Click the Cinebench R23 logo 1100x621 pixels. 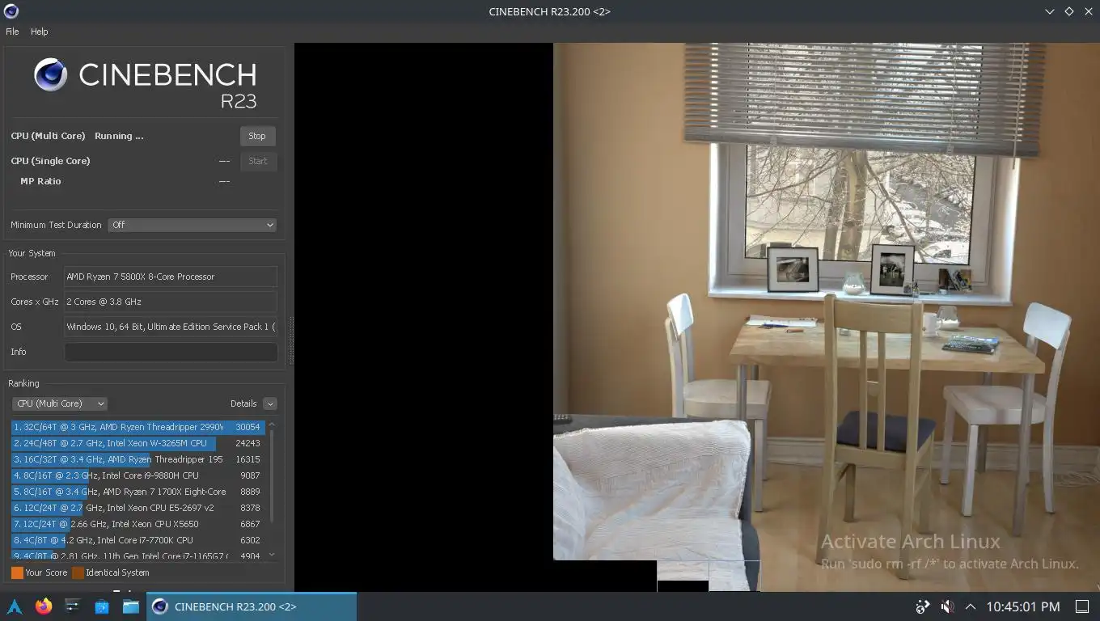pyautogui.click(x=146, y=82)
